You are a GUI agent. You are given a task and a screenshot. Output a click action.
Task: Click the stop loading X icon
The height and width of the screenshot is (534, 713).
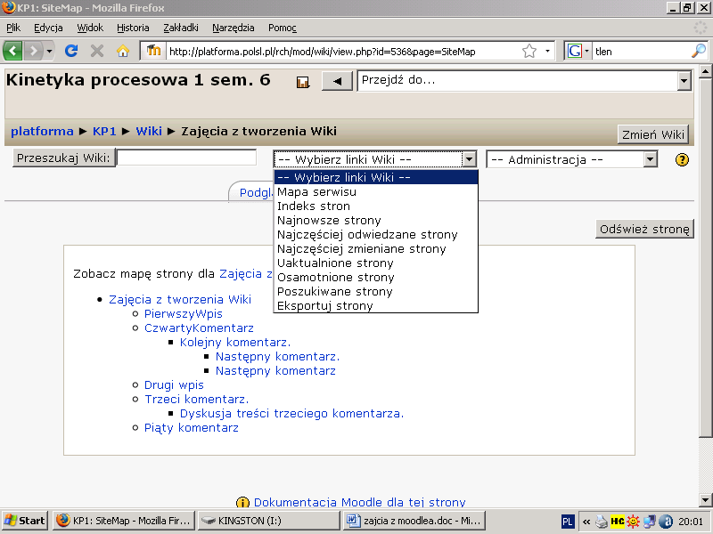click(97, 51)
